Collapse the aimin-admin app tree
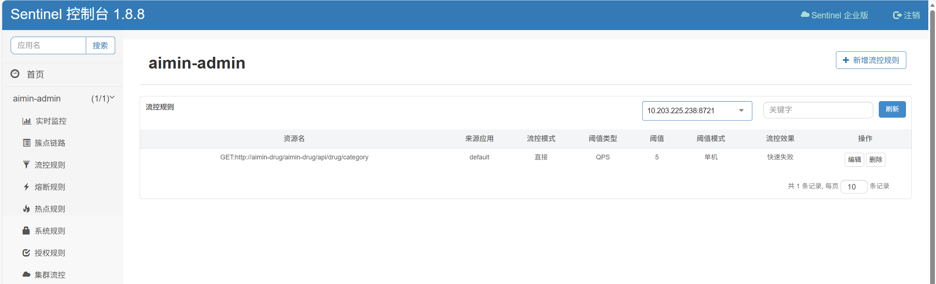 click(112, 98)
